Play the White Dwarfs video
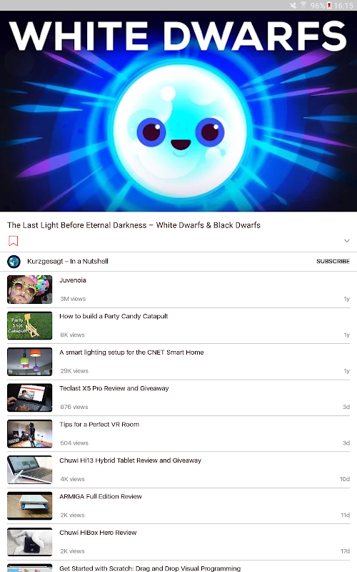 point(178,111)
